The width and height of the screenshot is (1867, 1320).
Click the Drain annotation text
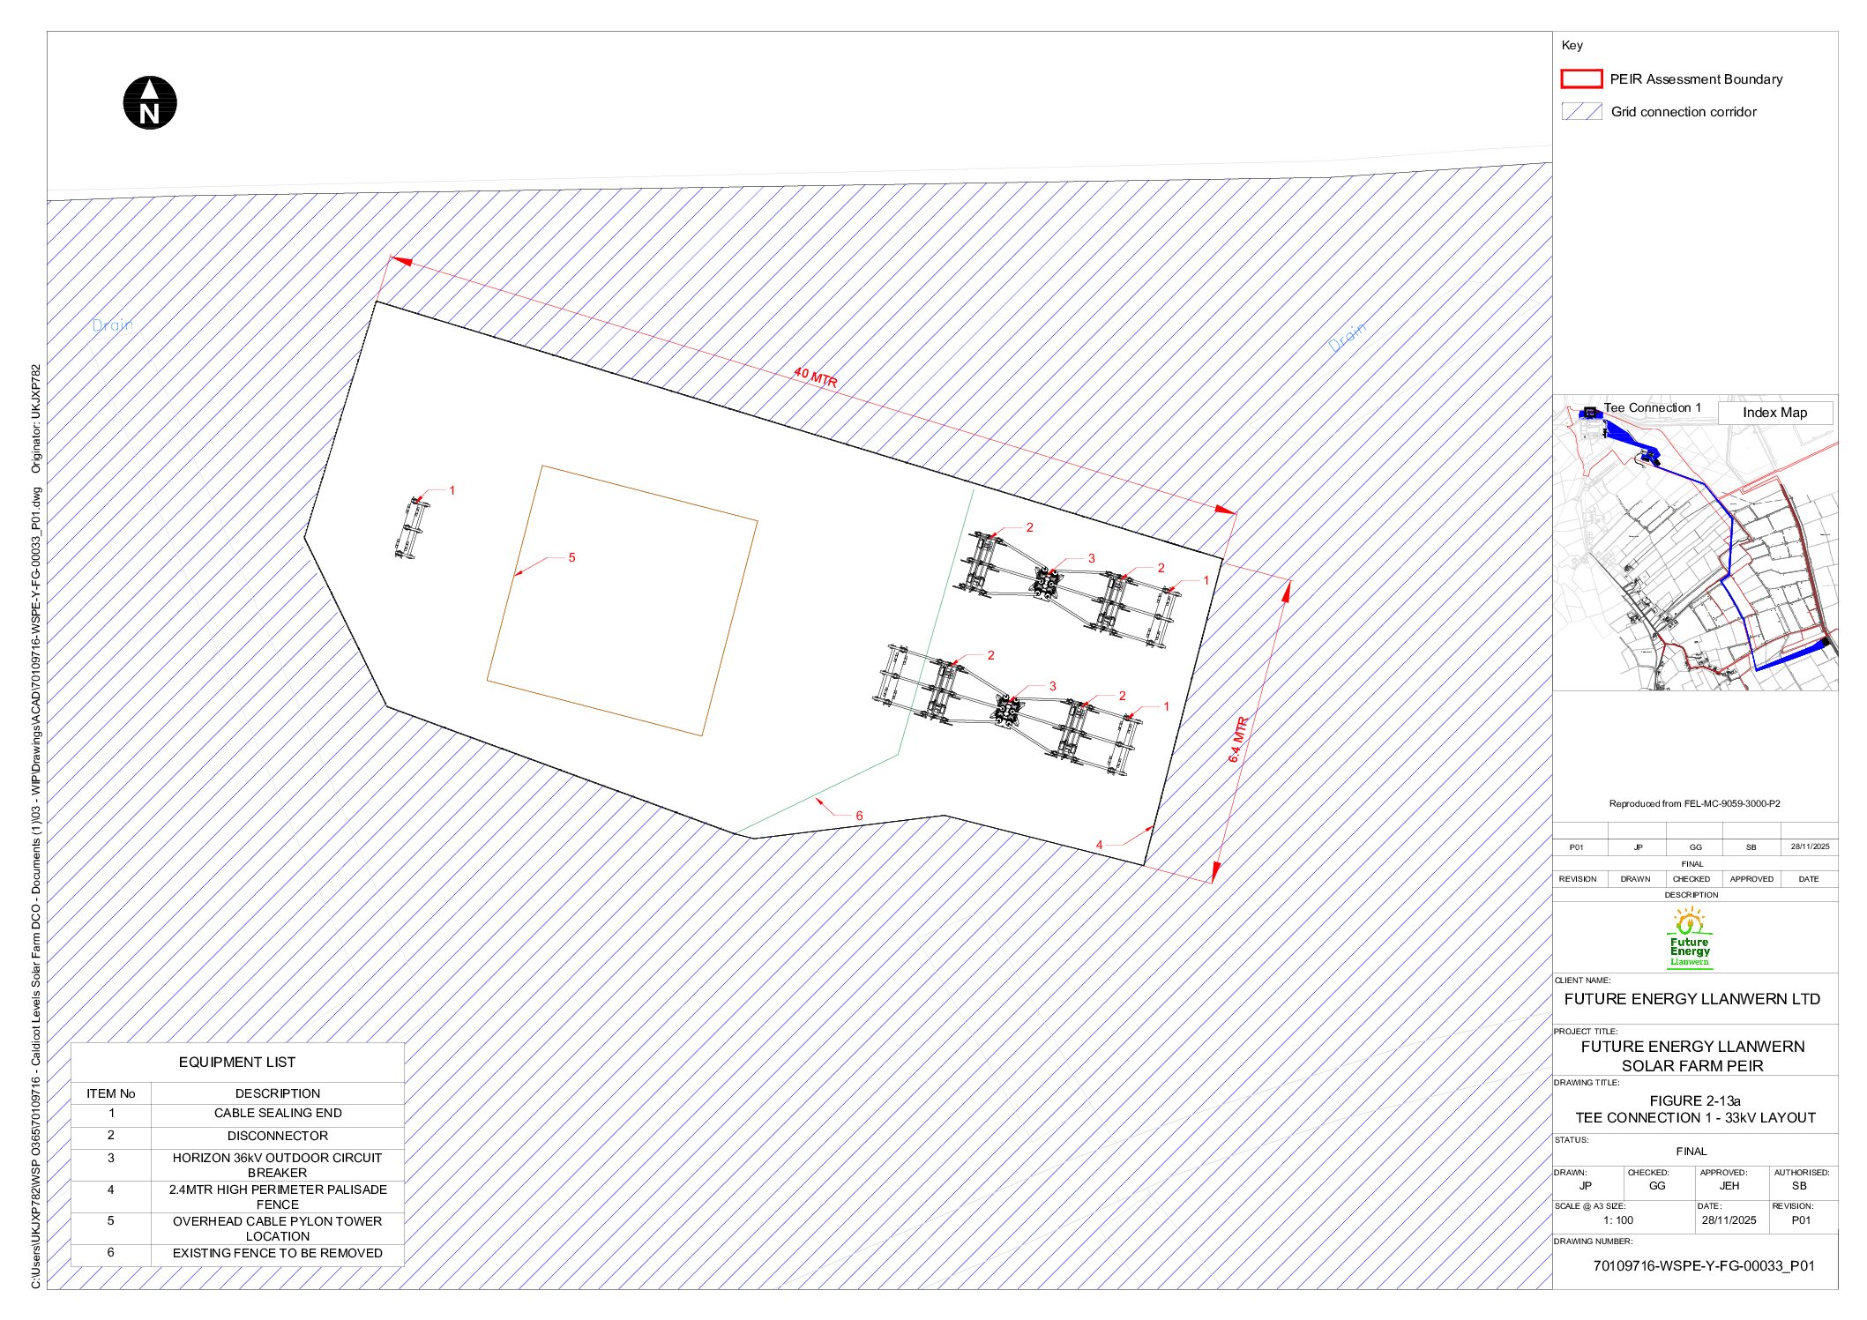(113, 324)
